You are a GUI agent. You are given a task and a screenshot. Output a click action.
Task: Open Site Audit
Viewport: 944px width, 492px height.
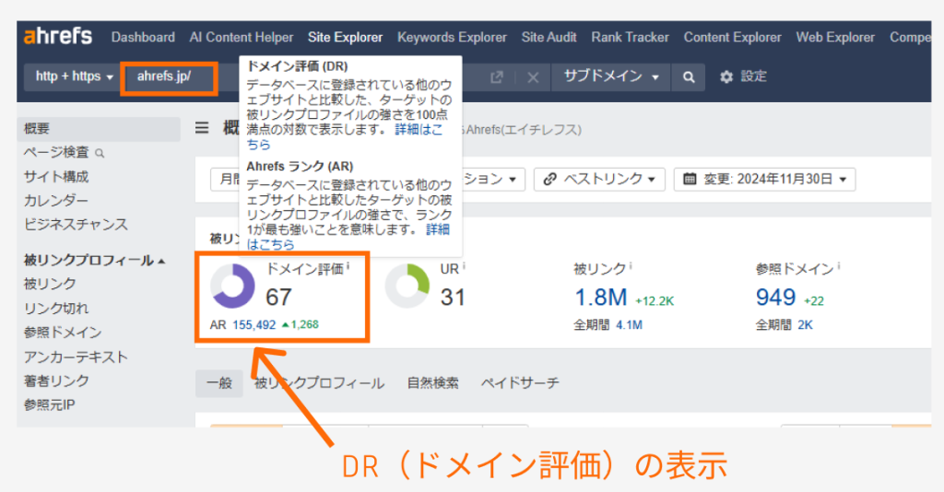click(549, 37)
